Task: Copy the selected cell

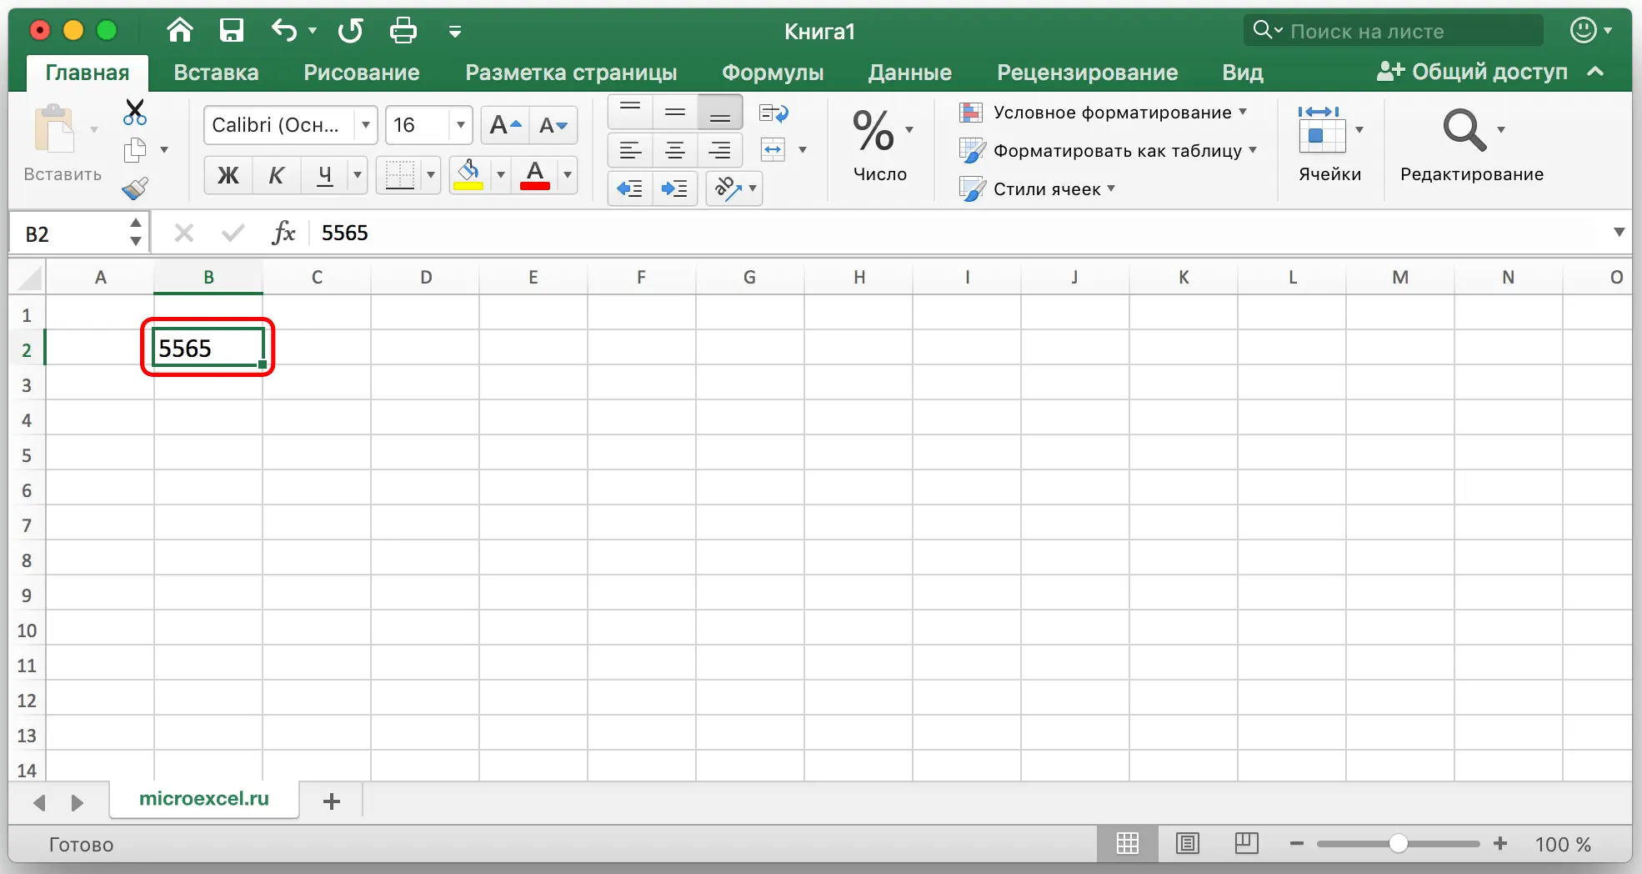Action: pos(135,150)
